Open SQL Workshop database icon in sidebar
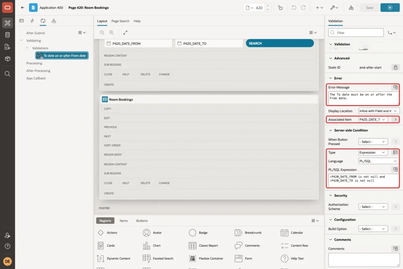This screenshot has width=403, height=269. coord(7,35)
